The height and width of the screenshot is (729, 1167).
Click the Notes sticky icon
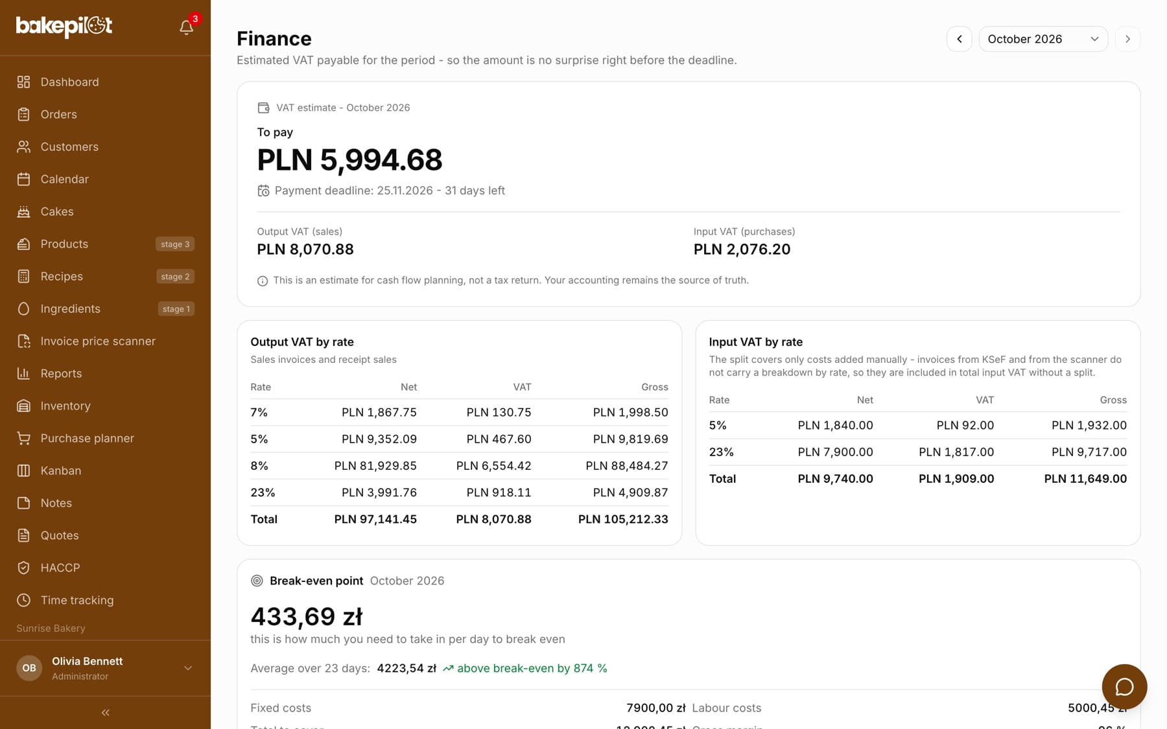[24, 503]
